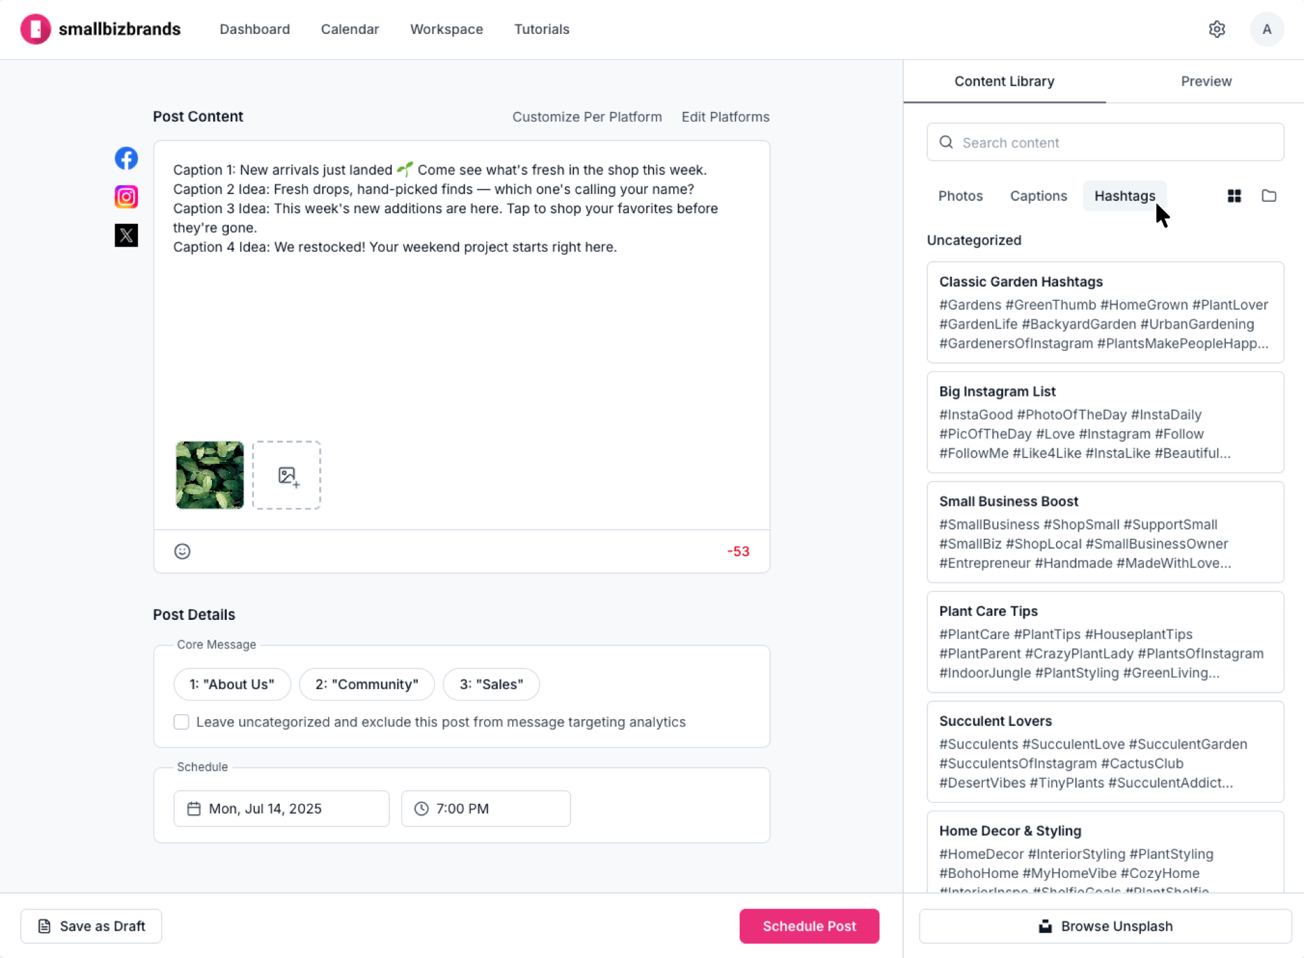Show the Photos content filter

coord(960,196)
